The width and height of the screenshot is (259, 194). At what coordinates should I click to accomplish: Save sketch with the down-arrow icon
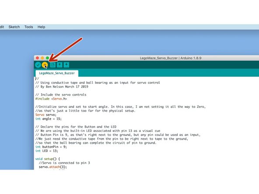point(66,65)
